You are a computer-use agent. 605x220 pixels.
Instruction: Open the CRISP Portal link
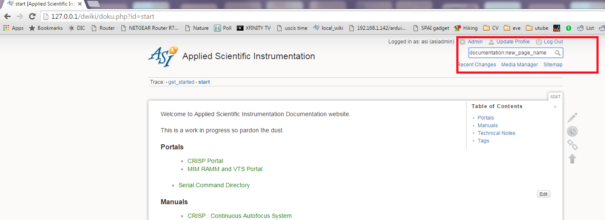205,161
